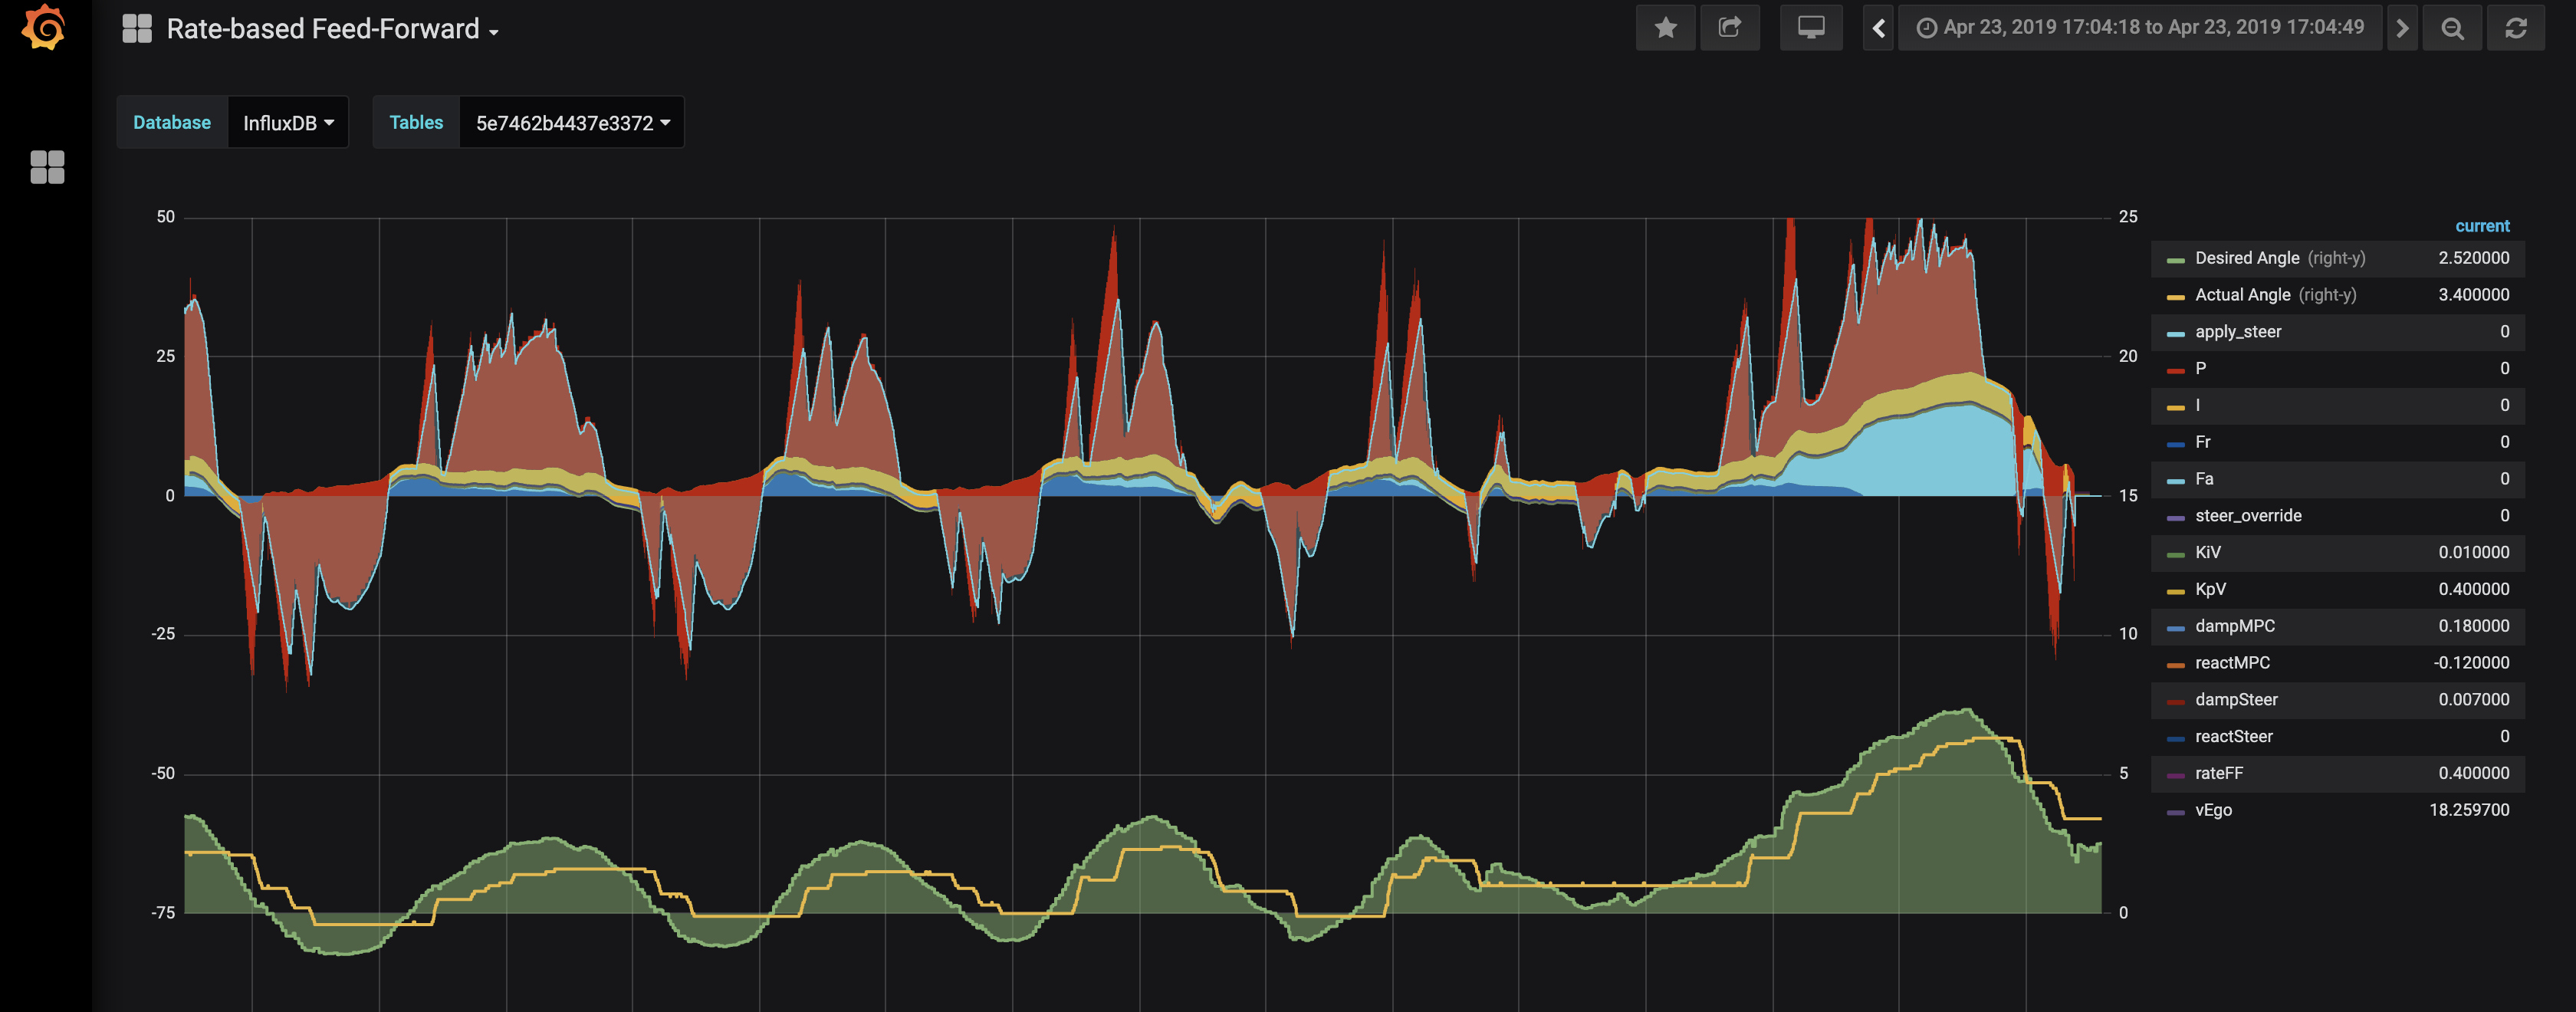
Task: Star this dashboard as favorite
Action: (x=1665, y=28)
